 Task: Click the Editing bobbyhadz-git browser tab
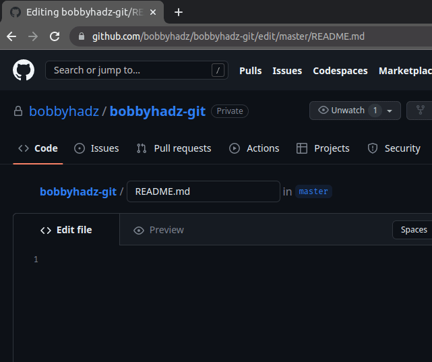(83, 12)
